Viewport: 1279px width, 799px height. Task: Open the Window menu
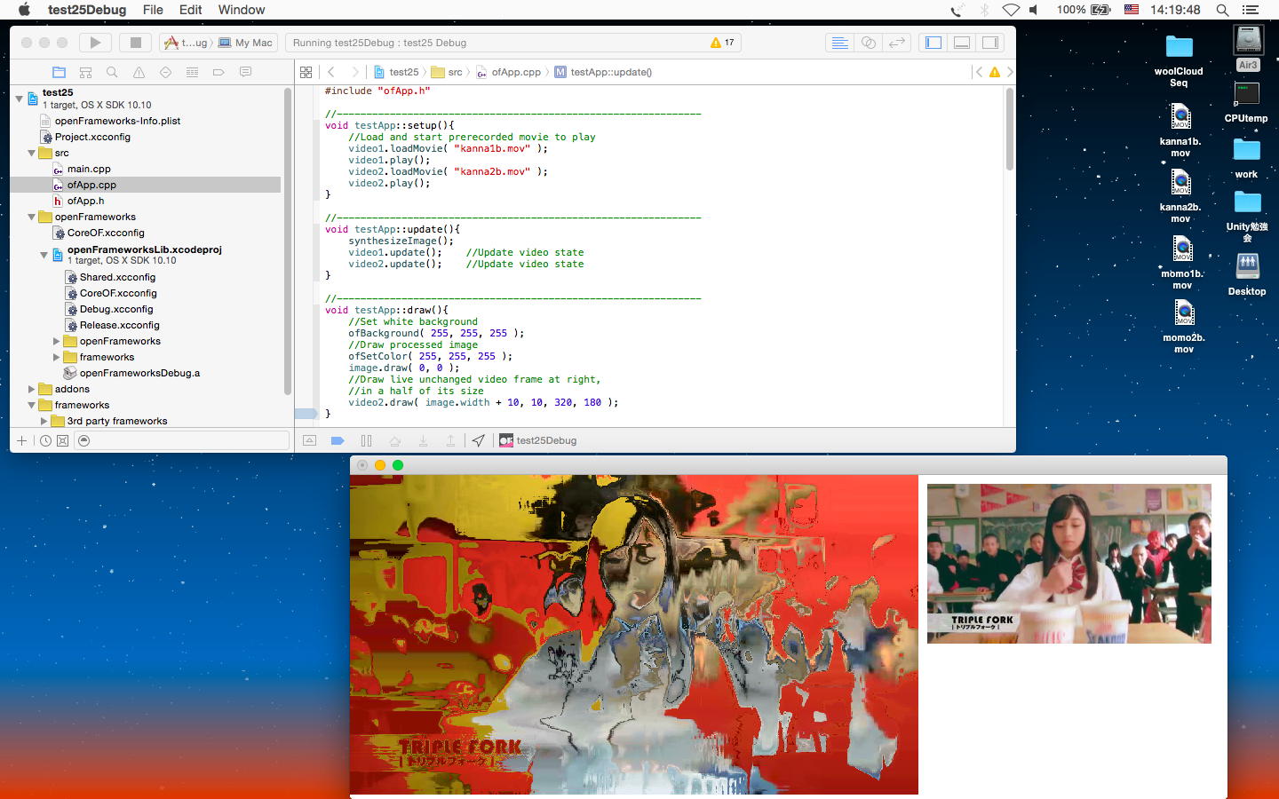(x=242, y=10)
